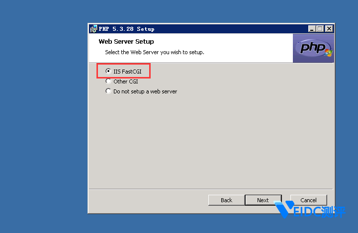Click the 'Select the Web Server you wish to setup.' text
This screenshot has width=358, height=233.
point(155,52)
